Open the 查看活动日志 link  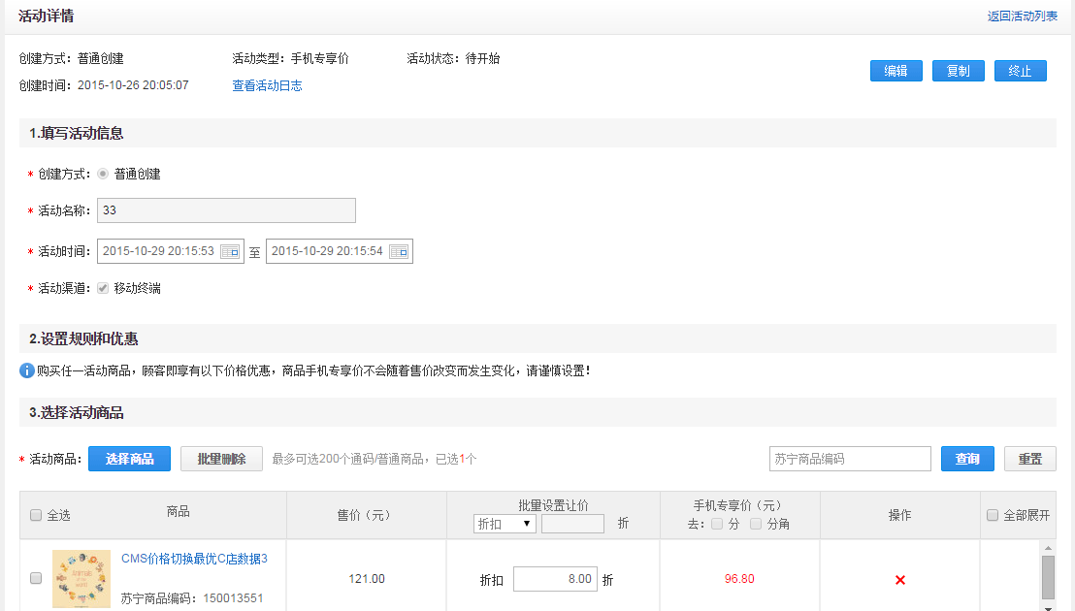click(x=268, y=85)
